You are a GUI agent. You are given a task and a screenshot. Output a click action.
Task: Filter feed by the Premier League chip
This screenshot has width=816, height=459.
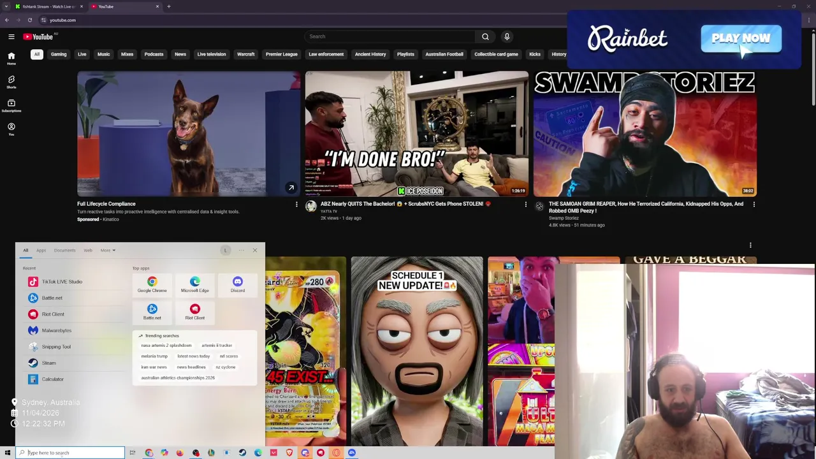[281, 54]
